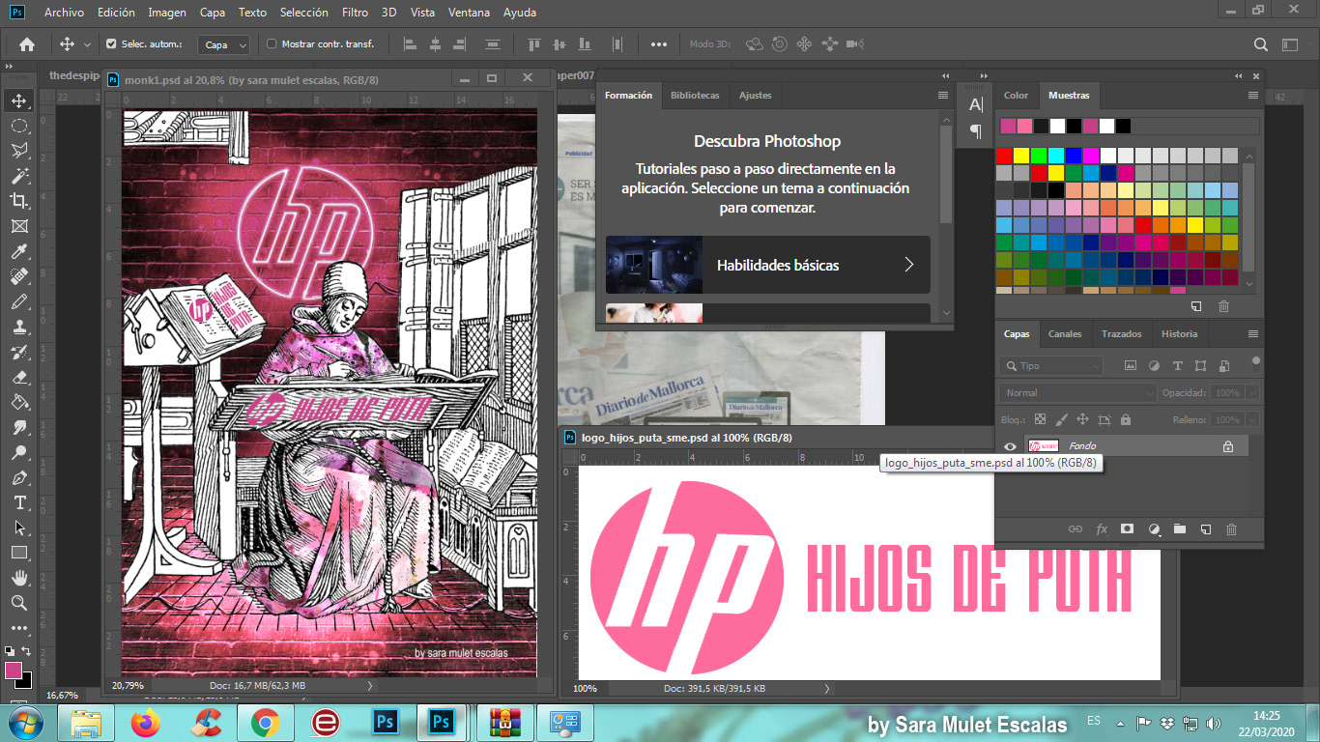Open the workspace switcher dropdown
Image resolution: width=1320 pixels, height=742 pixels.
(1292, 44)
